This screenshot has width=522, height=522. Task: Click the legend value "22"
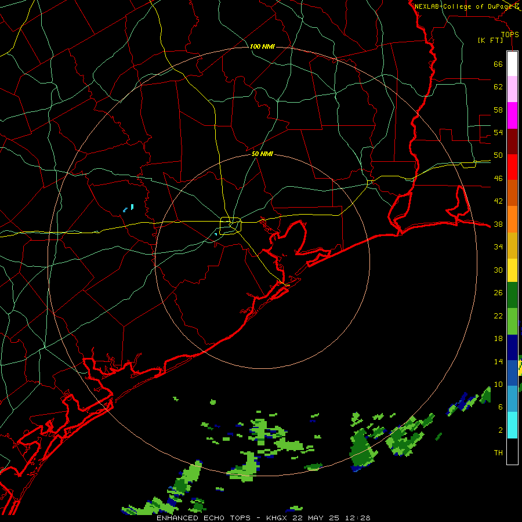tap(498, 316)
